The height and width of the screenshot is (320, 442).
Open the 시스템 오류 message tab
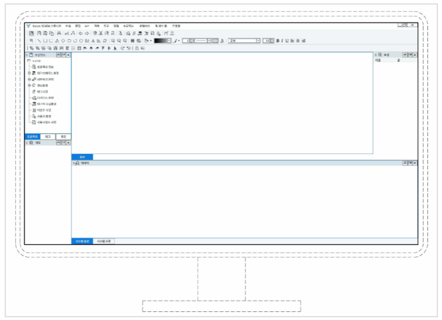[103, 241]
